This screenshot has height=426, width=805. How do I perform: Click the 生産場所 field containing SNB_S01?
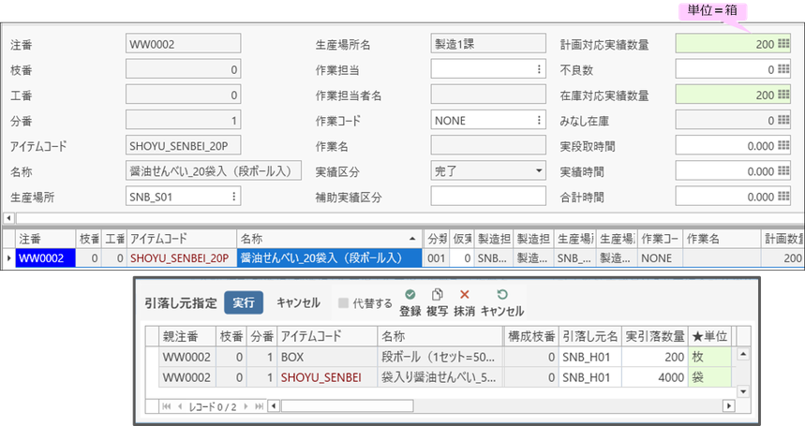tap(183, 197)
